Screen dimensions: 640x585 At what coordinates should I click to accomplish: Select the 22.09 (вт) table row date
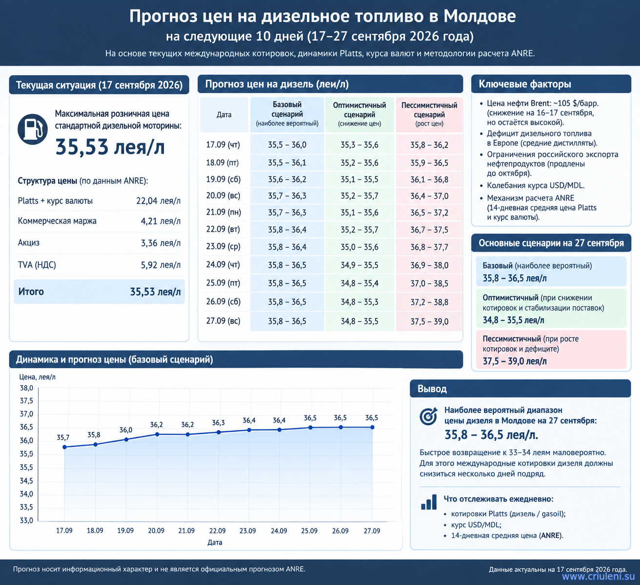click(223, 229)
